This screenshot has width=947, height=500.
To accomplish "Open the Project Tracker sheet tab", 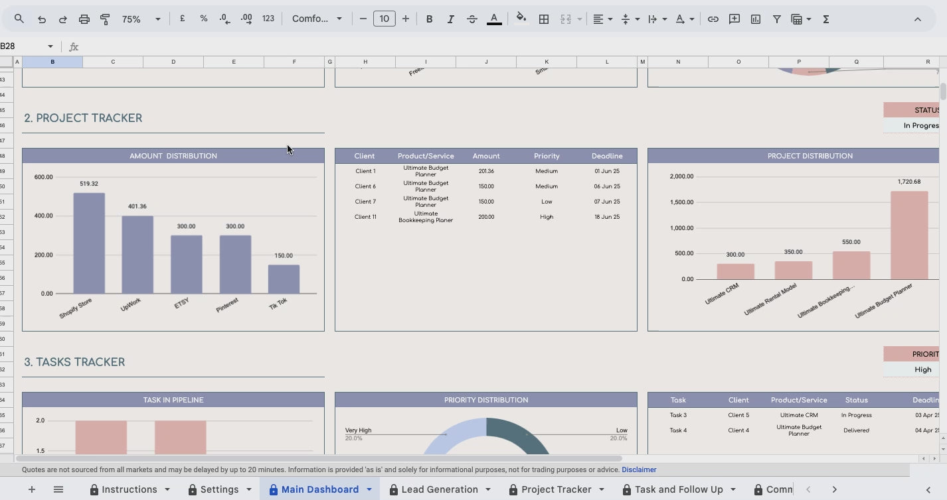I will pyautogui.click(x=556, y=489).
